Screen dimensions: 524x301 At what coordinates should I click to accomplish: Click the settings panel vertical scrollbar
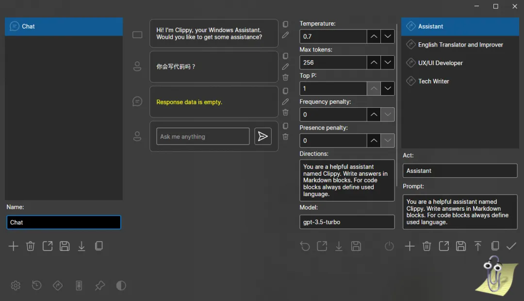(x=397, y=105)
